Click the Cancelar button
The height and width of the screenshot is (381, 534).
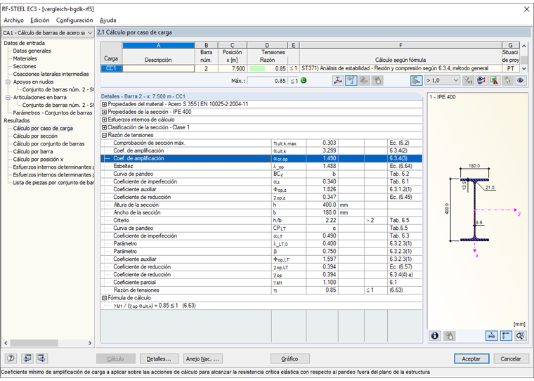pos(511,359)
